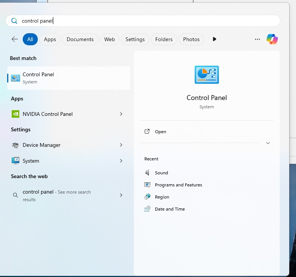Screen dimensions: 296x277
Task: Click the Region globe icon
Action: click(x=147, y=197)
